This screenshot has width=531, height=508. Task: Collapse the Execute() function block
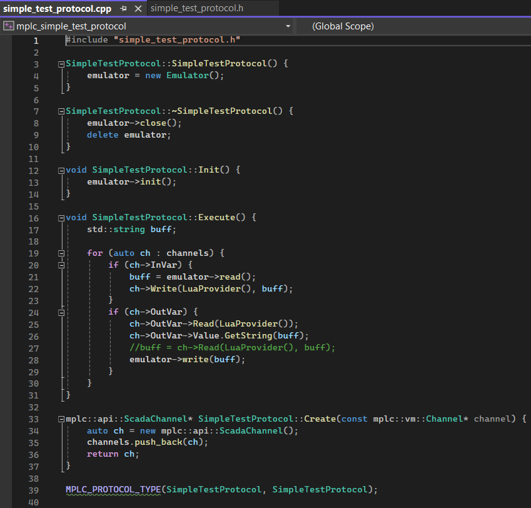[x=61, y=218]
